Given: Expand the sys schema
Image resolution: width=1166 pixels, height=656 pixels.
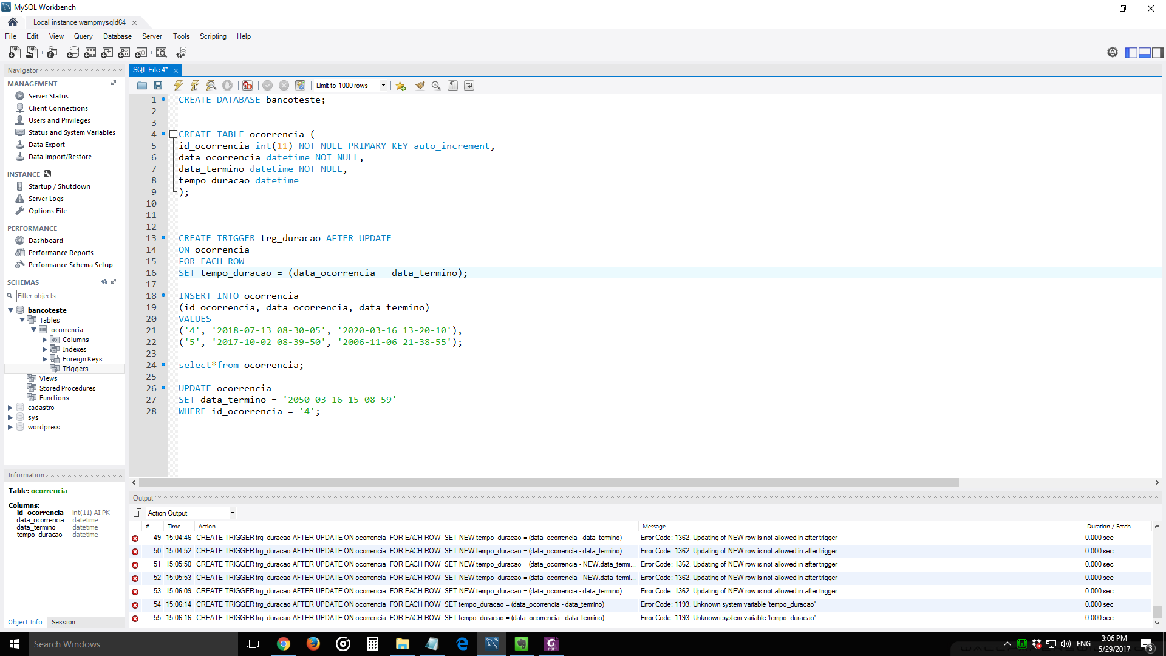Looking at the screenshot, I should click(10, 418).
